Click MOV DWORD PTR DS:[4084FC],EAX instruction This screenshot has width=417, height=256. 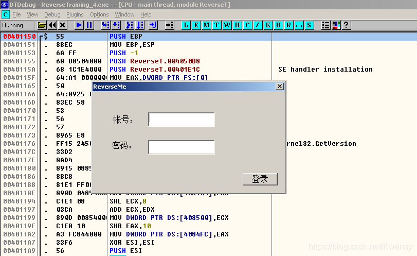[169, 234]
